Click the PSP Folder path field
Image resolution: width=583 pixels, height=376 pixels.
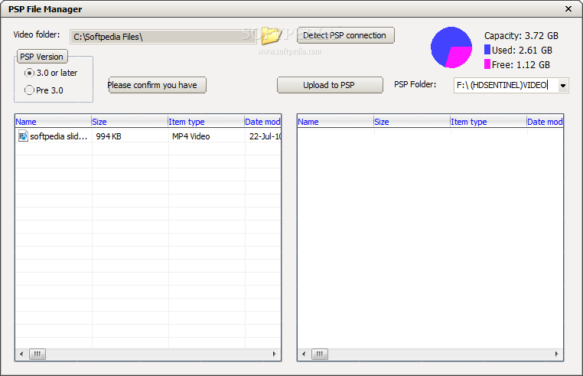506,86
